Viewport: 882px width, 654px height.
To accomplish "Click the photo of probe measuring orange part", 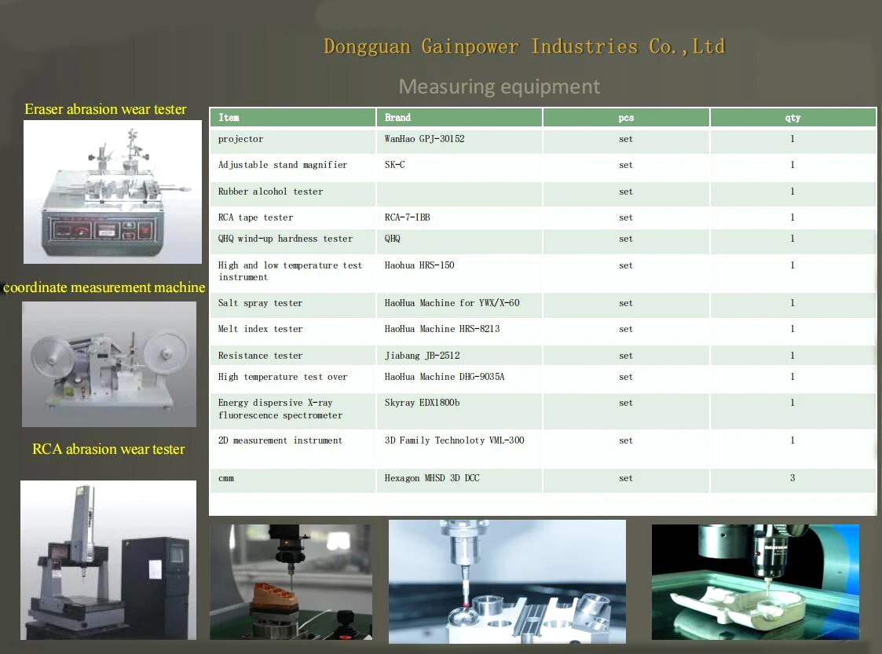I will click(x=291, y=581).
